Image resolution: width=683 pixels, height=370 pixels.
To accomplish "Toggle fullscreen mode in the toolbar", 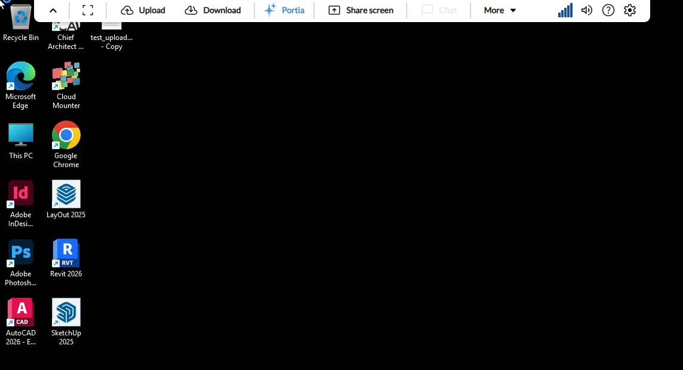I will pyautogui.click(x=88, y=11).
